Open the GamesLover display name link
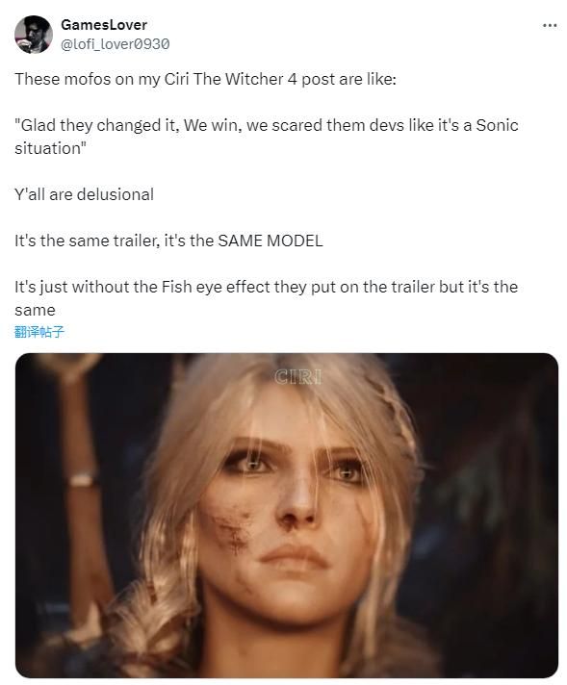The height and width of the screenshot is (685, 567). click(104, 25)
